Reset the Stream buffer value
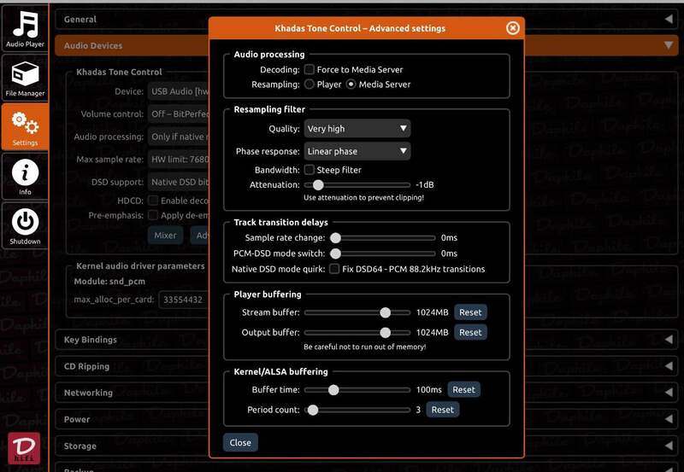 pyautogui.click(x=470, y=312)
